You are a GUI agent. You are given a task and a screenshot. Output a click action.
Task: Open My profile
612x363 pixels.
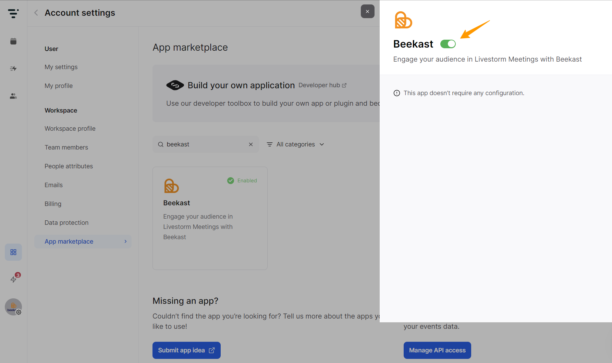pos(59,86)
